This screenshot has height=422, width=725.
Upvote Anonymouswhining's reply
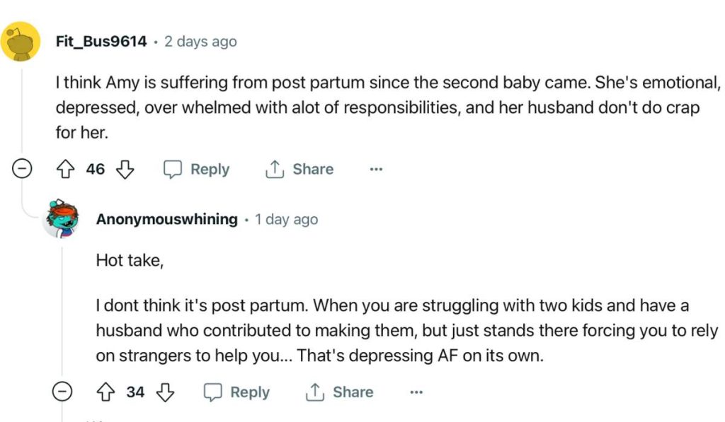point(105,392)
